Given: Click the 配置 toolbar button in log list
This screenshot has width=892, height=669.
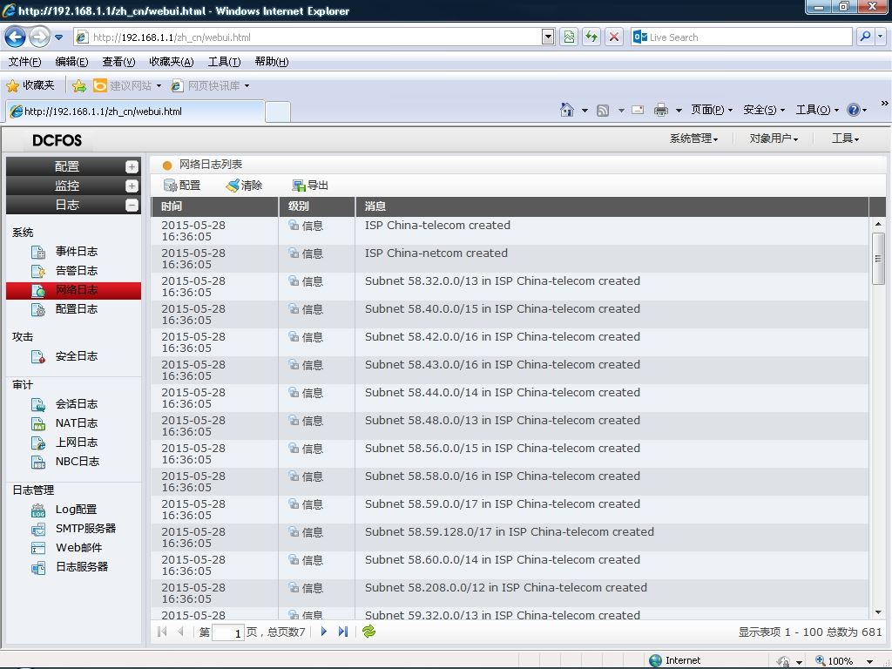Looking at the screenshot, I should click(182, 186).
